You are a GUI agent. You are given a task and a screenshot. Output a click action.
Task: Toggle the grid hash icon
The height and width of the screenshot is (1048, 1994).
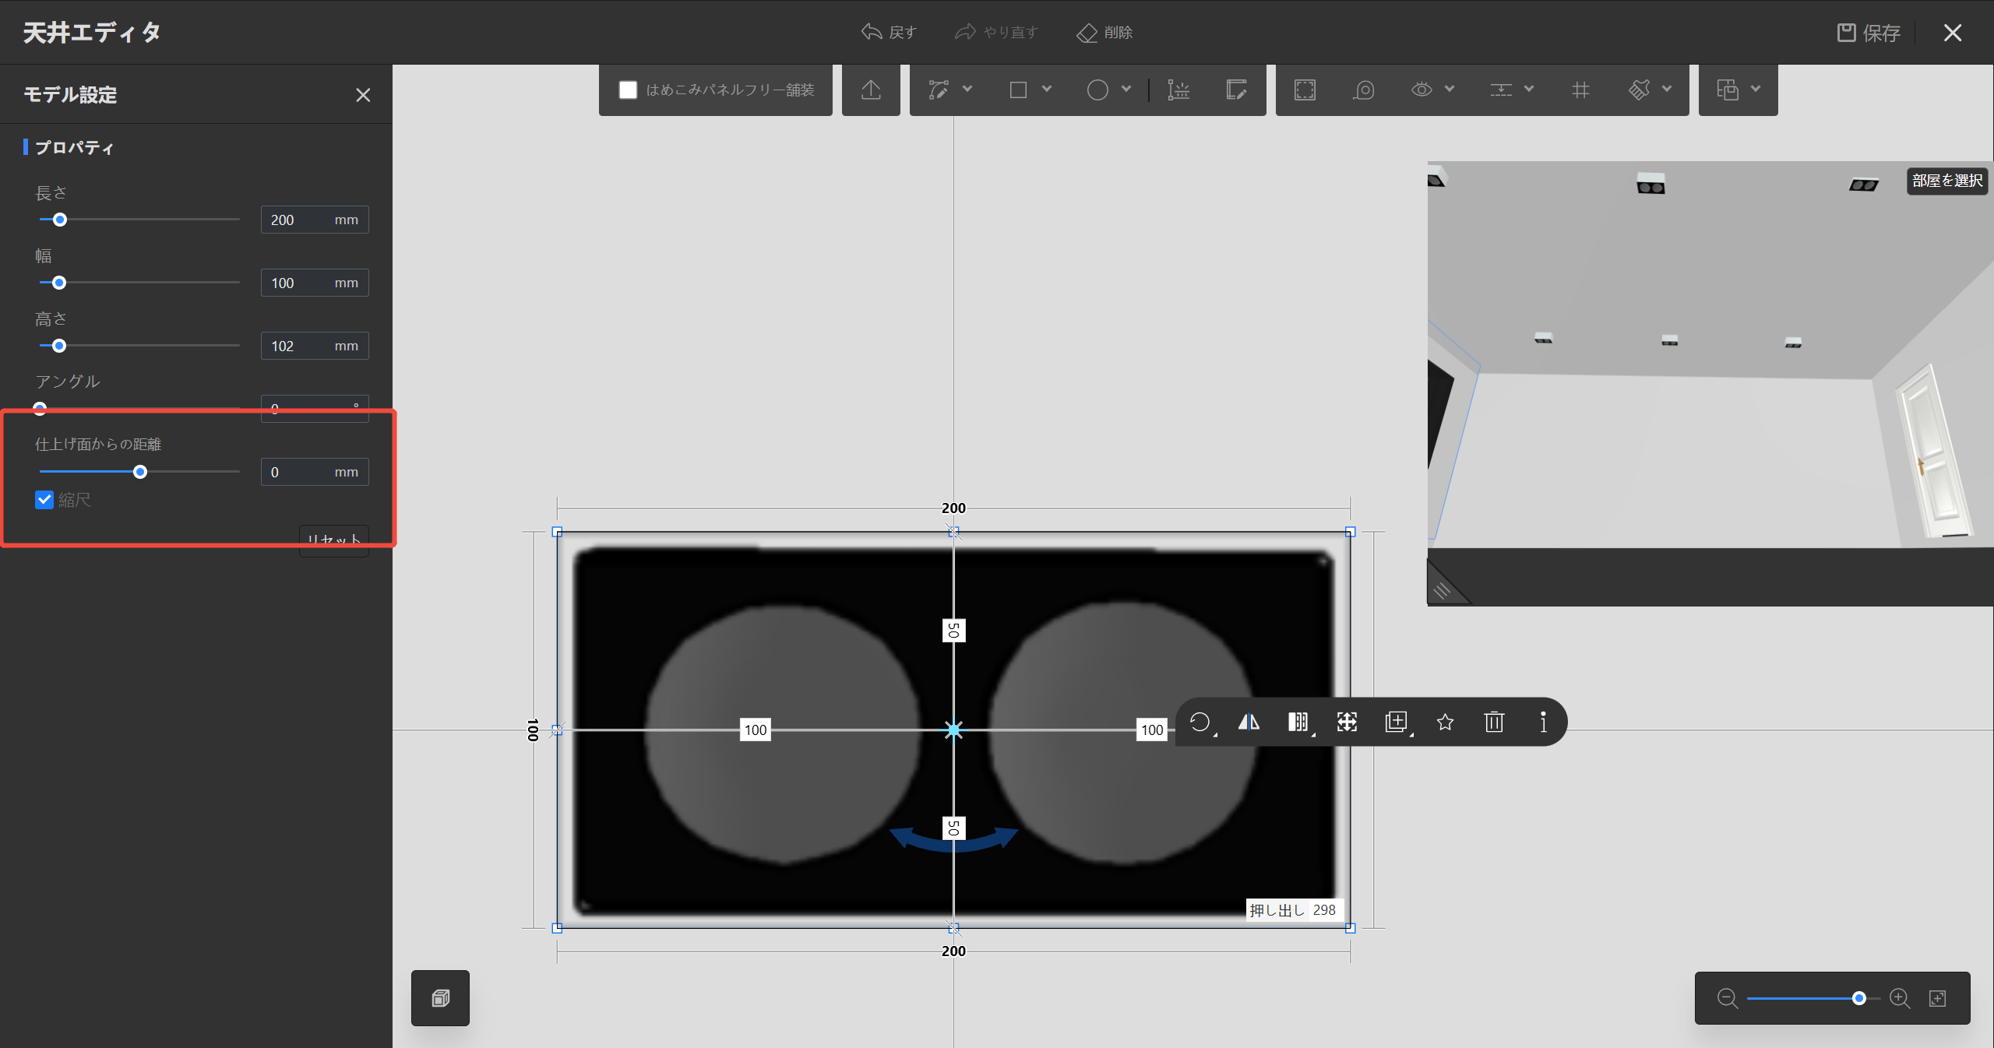(1580, 90)
